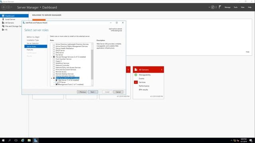Check Remote Desktop Services role
Screen dimensions: 255x143
tap(54, 74)
